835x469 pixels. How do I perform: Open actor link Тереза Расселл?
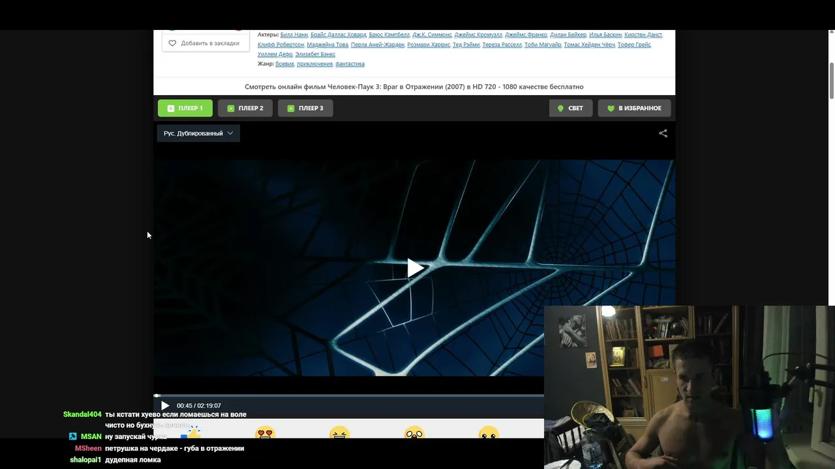click(502, 44)
